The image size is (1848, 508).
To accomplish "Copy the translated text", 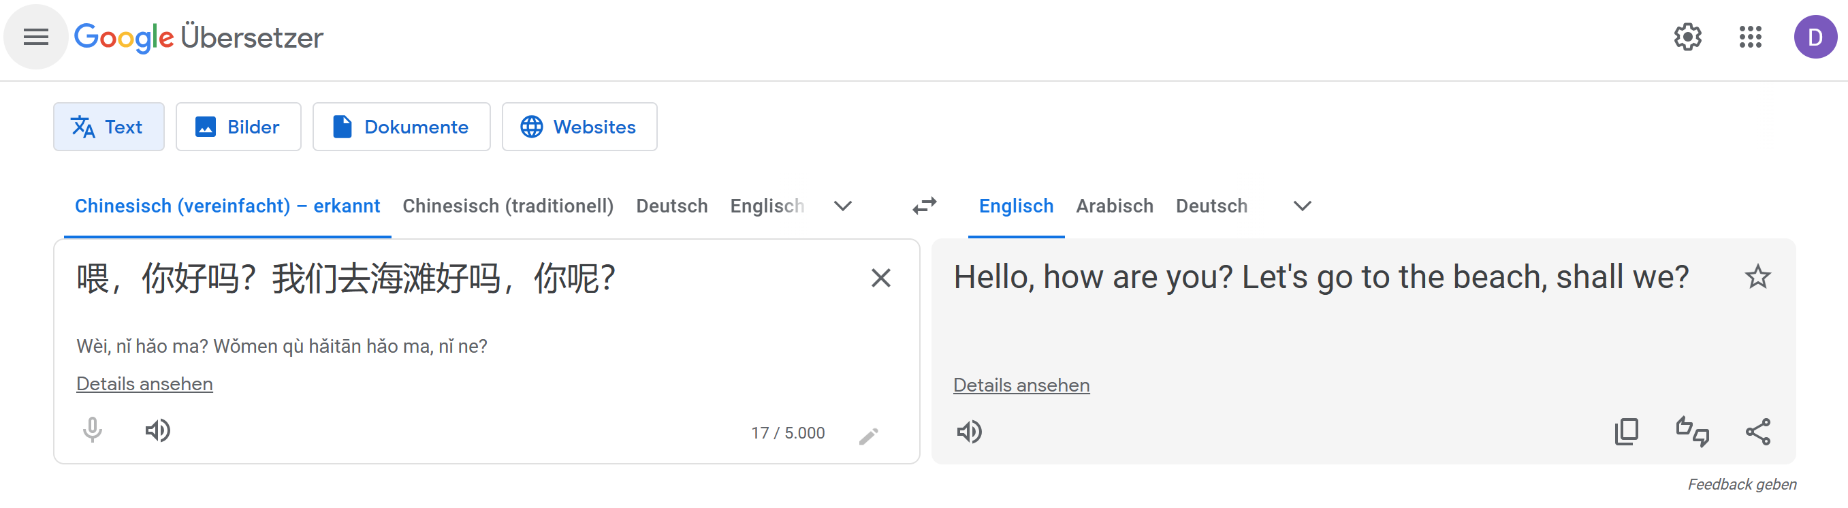I will tap(1626, 431).
